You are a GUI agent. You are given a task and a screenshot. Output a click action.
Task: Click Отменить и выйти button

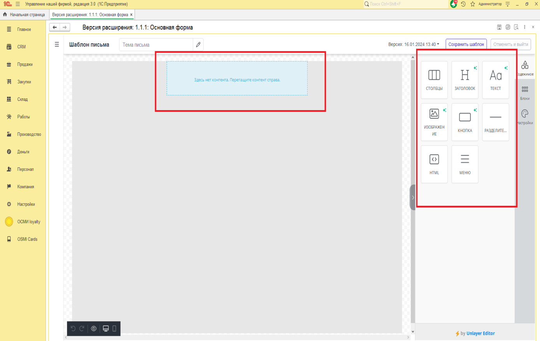point(511,44)
